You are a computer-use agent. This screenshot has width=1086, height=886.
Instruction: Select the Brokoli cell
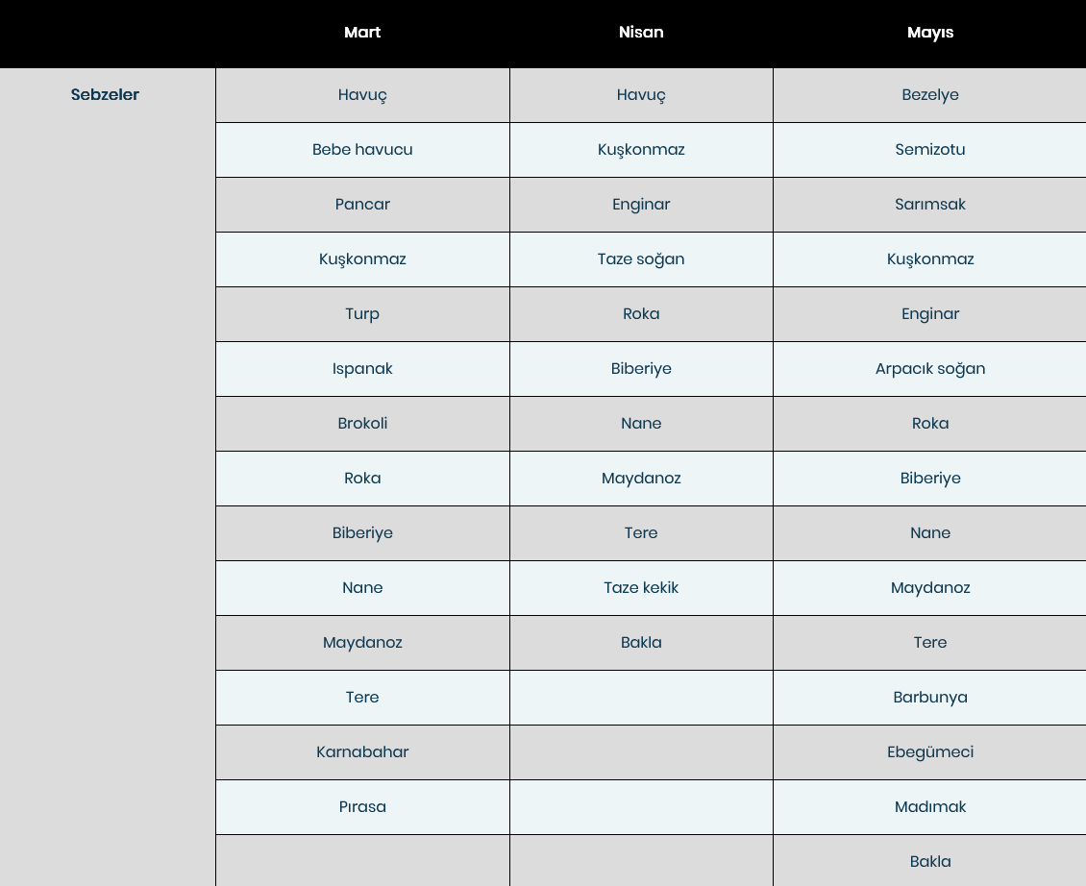click(x=362, y=423)
